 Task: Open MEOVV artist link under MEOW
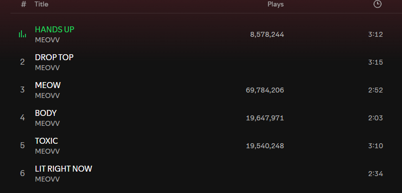[x=47, y=96]
